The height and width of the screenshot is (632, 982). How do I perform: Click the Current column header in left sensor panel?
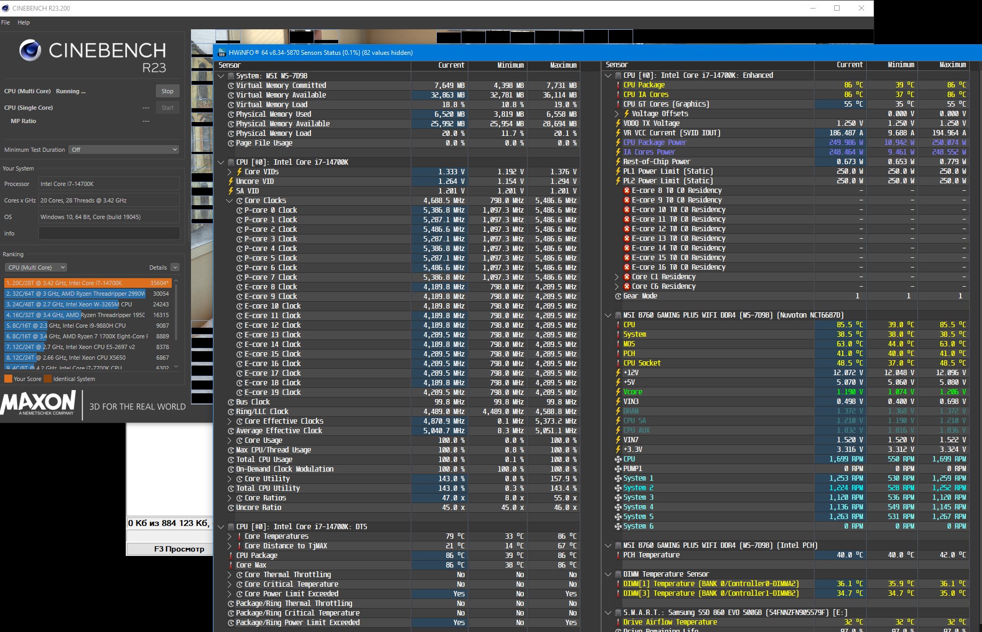441,66
